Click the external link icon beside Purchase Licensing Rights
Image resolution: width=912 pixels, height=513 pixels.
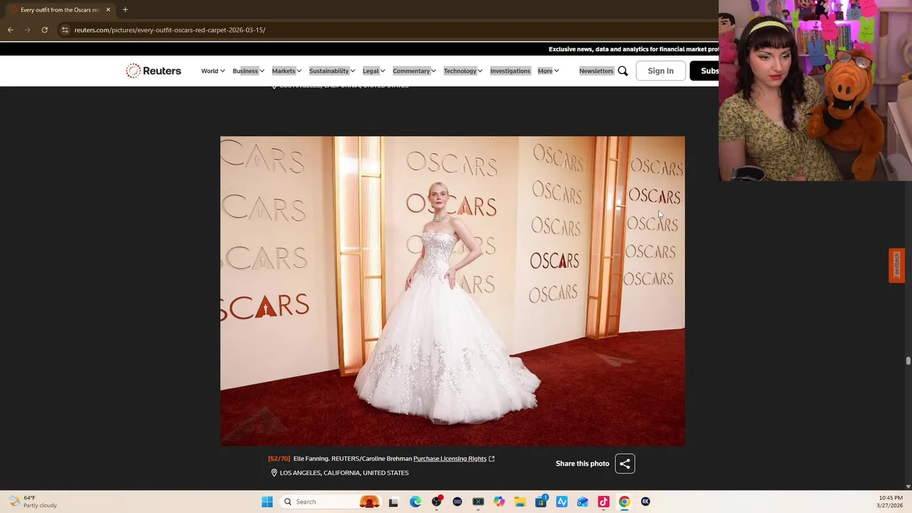(x=492, y=459)
